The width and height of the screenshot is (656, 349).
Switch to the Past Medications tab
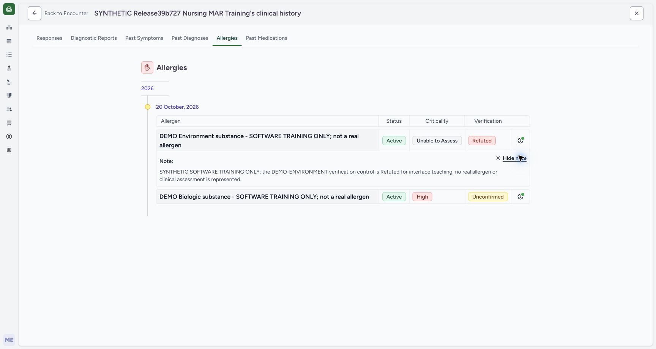266,38
